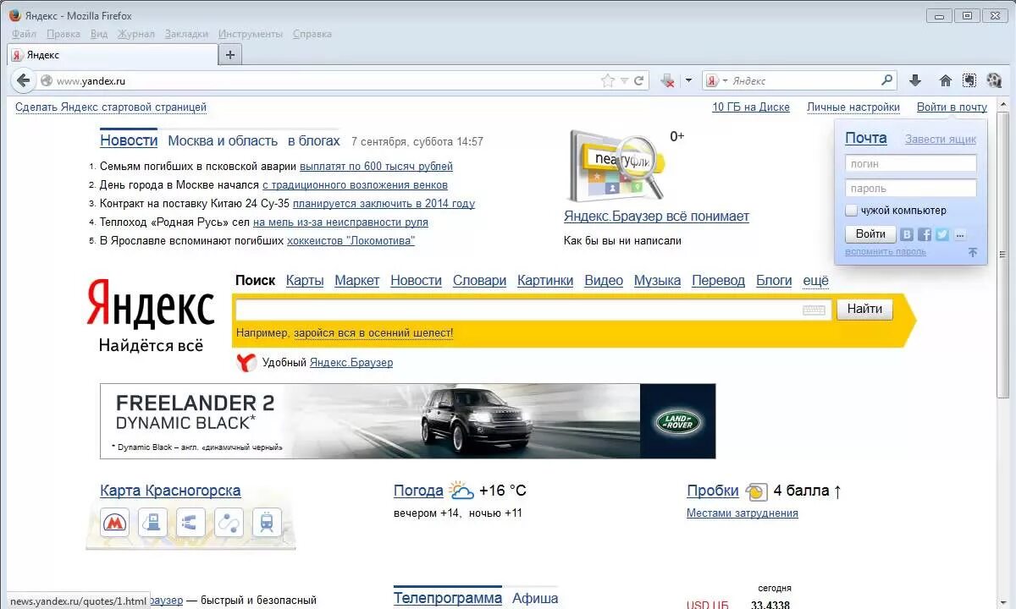
Task: Open the Маркет service link
Action: 356,280
